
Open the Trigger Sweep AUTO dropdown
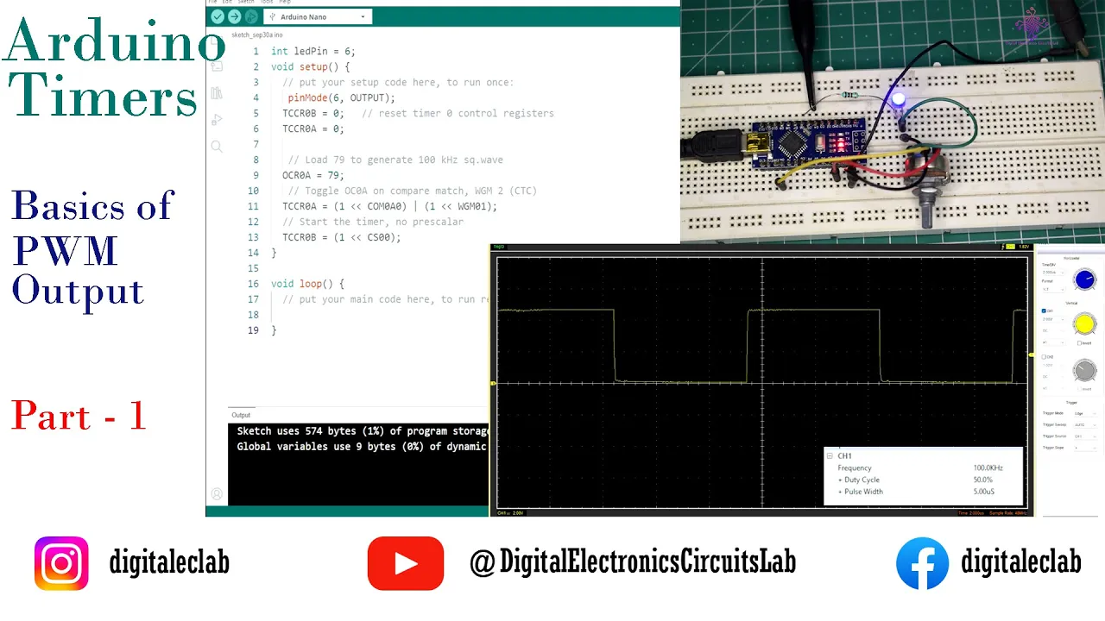(1085, 424)
